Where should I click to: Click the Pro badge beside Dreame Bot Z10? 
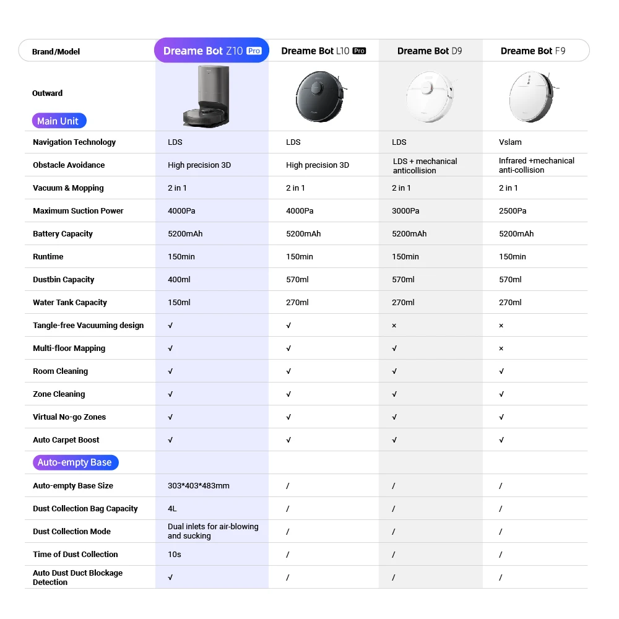pyautogui.click(x=254, y=51)
